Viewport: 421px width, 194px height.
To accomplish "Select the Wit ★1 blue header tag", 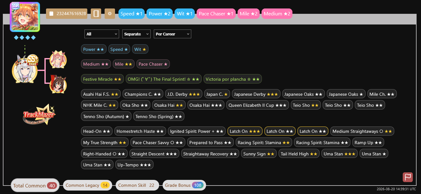I will (185, 13).
